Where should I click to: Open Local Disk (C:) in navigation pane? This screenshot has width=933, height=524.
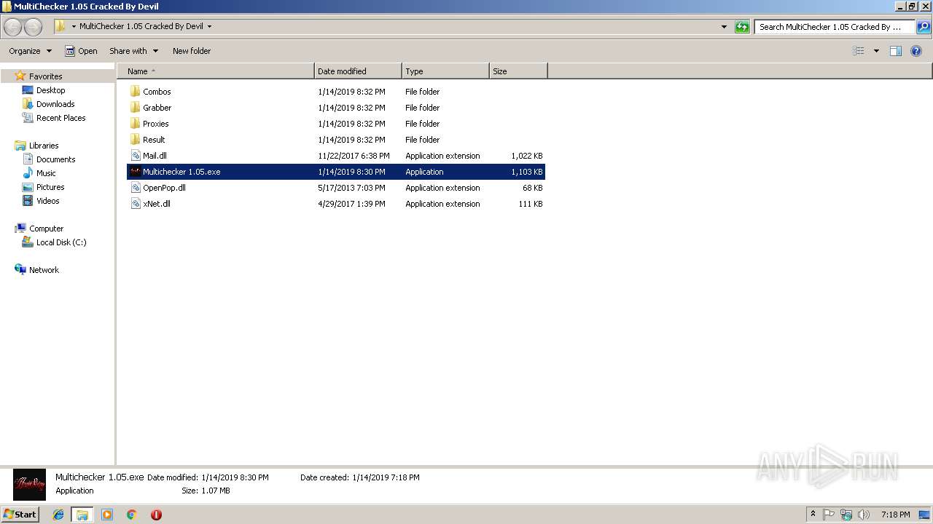pos(61,242)
